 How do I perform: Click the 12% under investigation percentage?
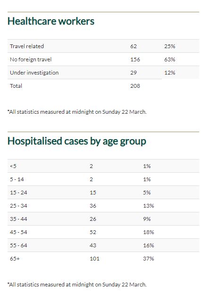point(170,73)
